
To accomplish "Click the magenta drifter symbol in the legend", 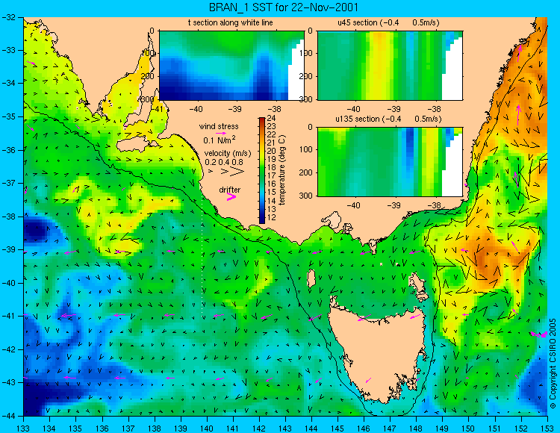I will coord(231,197).
